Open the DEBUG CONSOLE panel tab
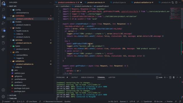 tap(87, 77)
